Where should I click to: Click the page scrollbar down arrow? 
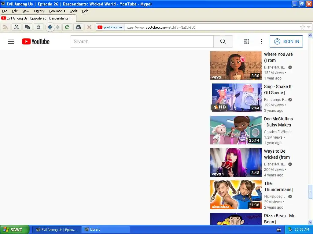(x=310, y=222)
